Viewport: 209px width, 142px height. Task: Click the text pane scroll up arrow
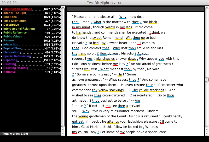[x=207, y=129]
